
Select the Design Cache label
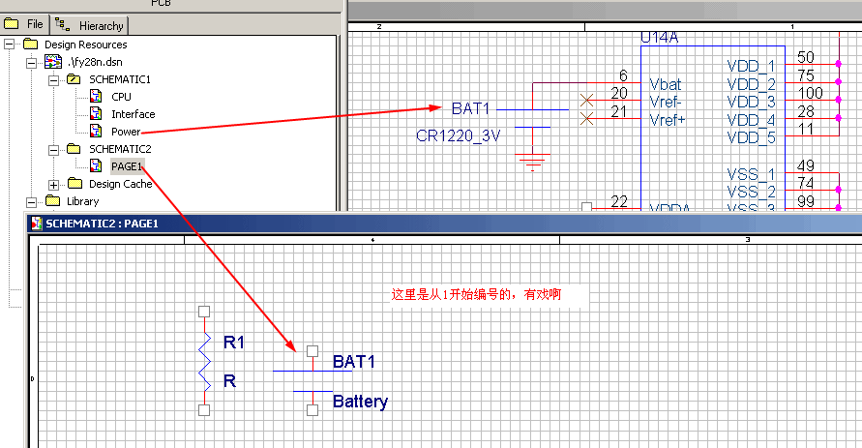120,184
